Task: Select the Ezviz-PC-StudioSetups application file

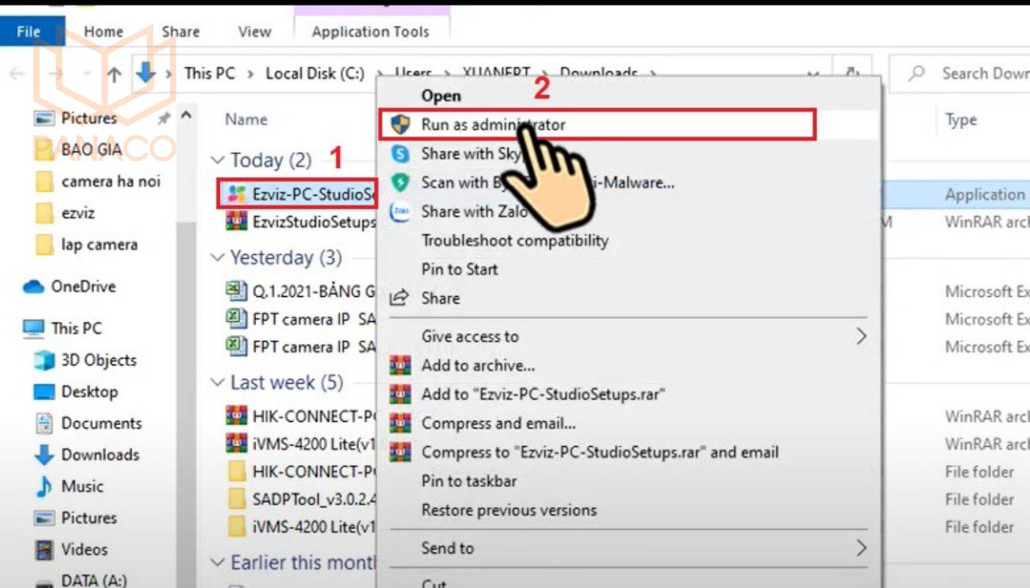Action: pyautogui.click(x=298, y=194)
